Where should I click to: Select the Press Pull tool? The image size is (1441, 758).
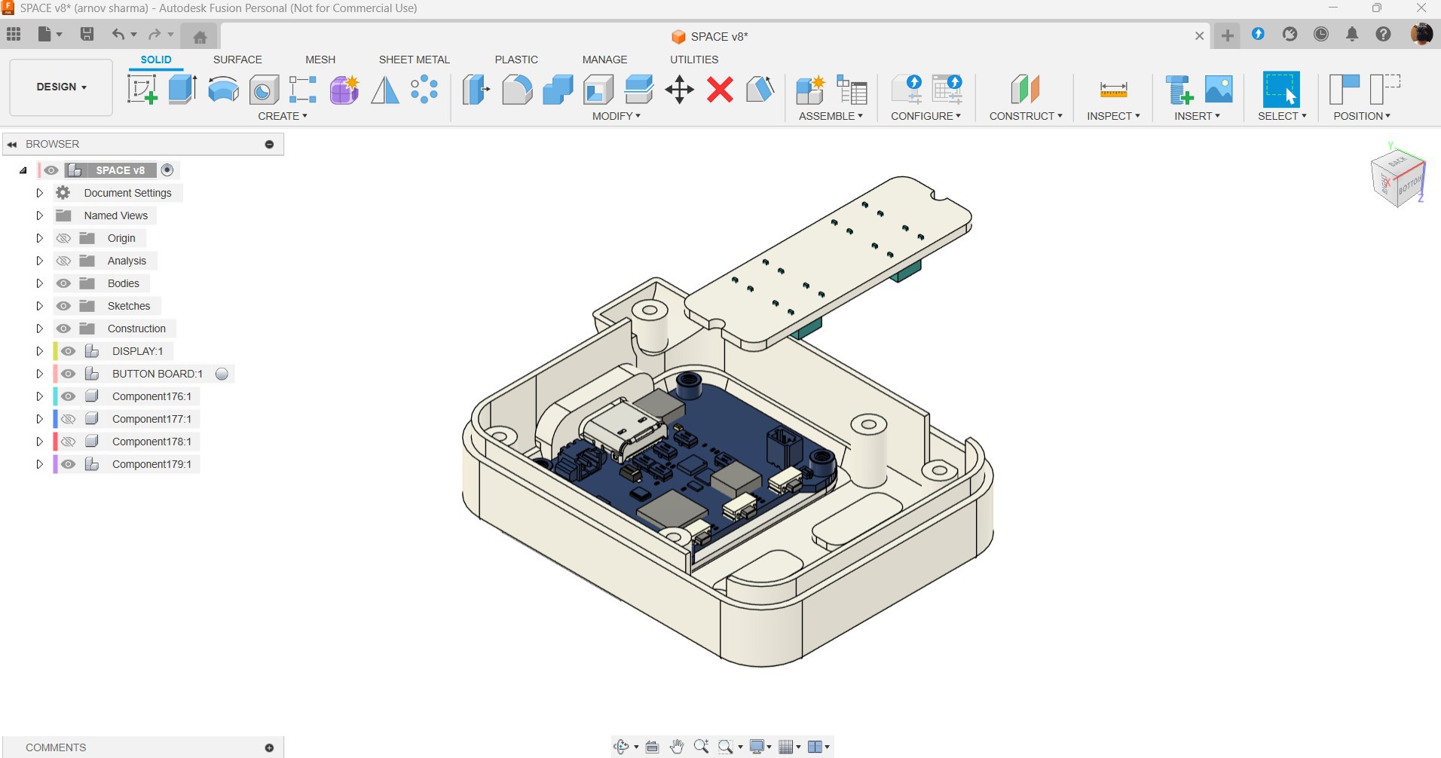(476, 90)
